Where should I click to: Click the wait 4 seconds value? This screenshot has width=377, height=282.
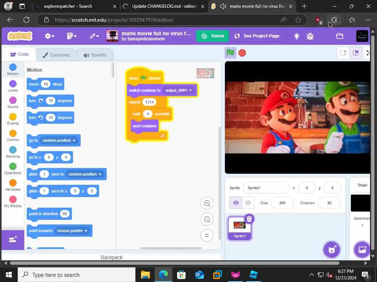point(148,114)
